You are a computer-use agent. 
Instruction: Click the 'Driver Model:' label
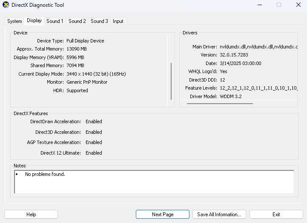point(204,96)
